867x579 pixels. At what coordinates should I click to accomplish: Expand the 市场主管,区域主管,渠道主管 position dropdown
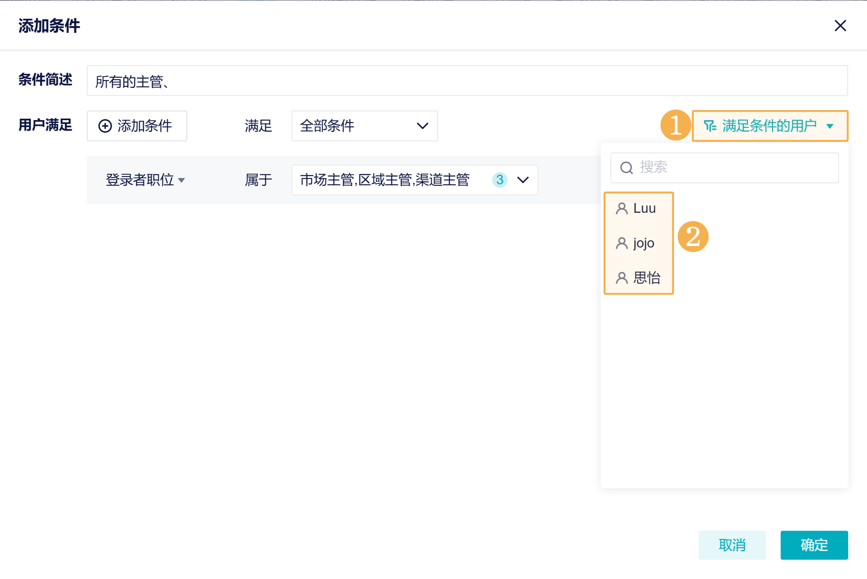(x=523, y=180)
